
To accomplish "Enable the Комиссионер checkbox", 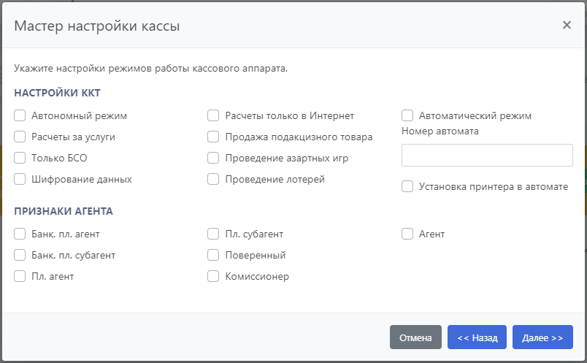I will coord(213,276).
